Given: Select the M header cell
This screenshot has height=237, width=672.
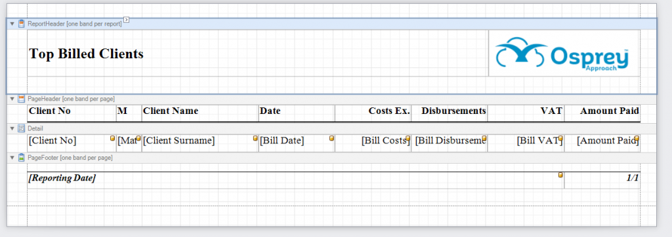Looking at the screenshot, I should click(x=129, y=113).
